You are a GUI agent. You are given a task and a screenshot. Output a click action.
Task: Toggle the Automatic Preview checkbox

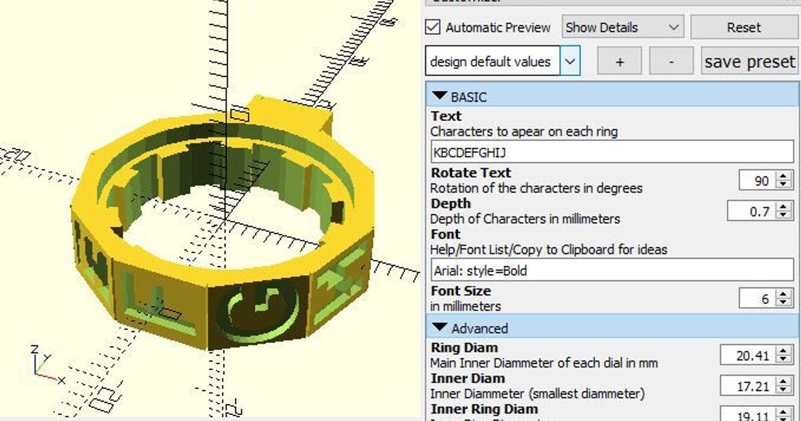point(434,27)
